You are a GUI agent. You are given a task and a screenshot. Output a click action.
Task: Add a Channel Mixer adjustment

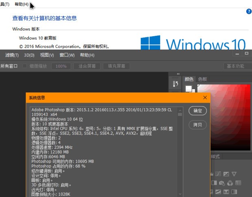coord(230,183)
